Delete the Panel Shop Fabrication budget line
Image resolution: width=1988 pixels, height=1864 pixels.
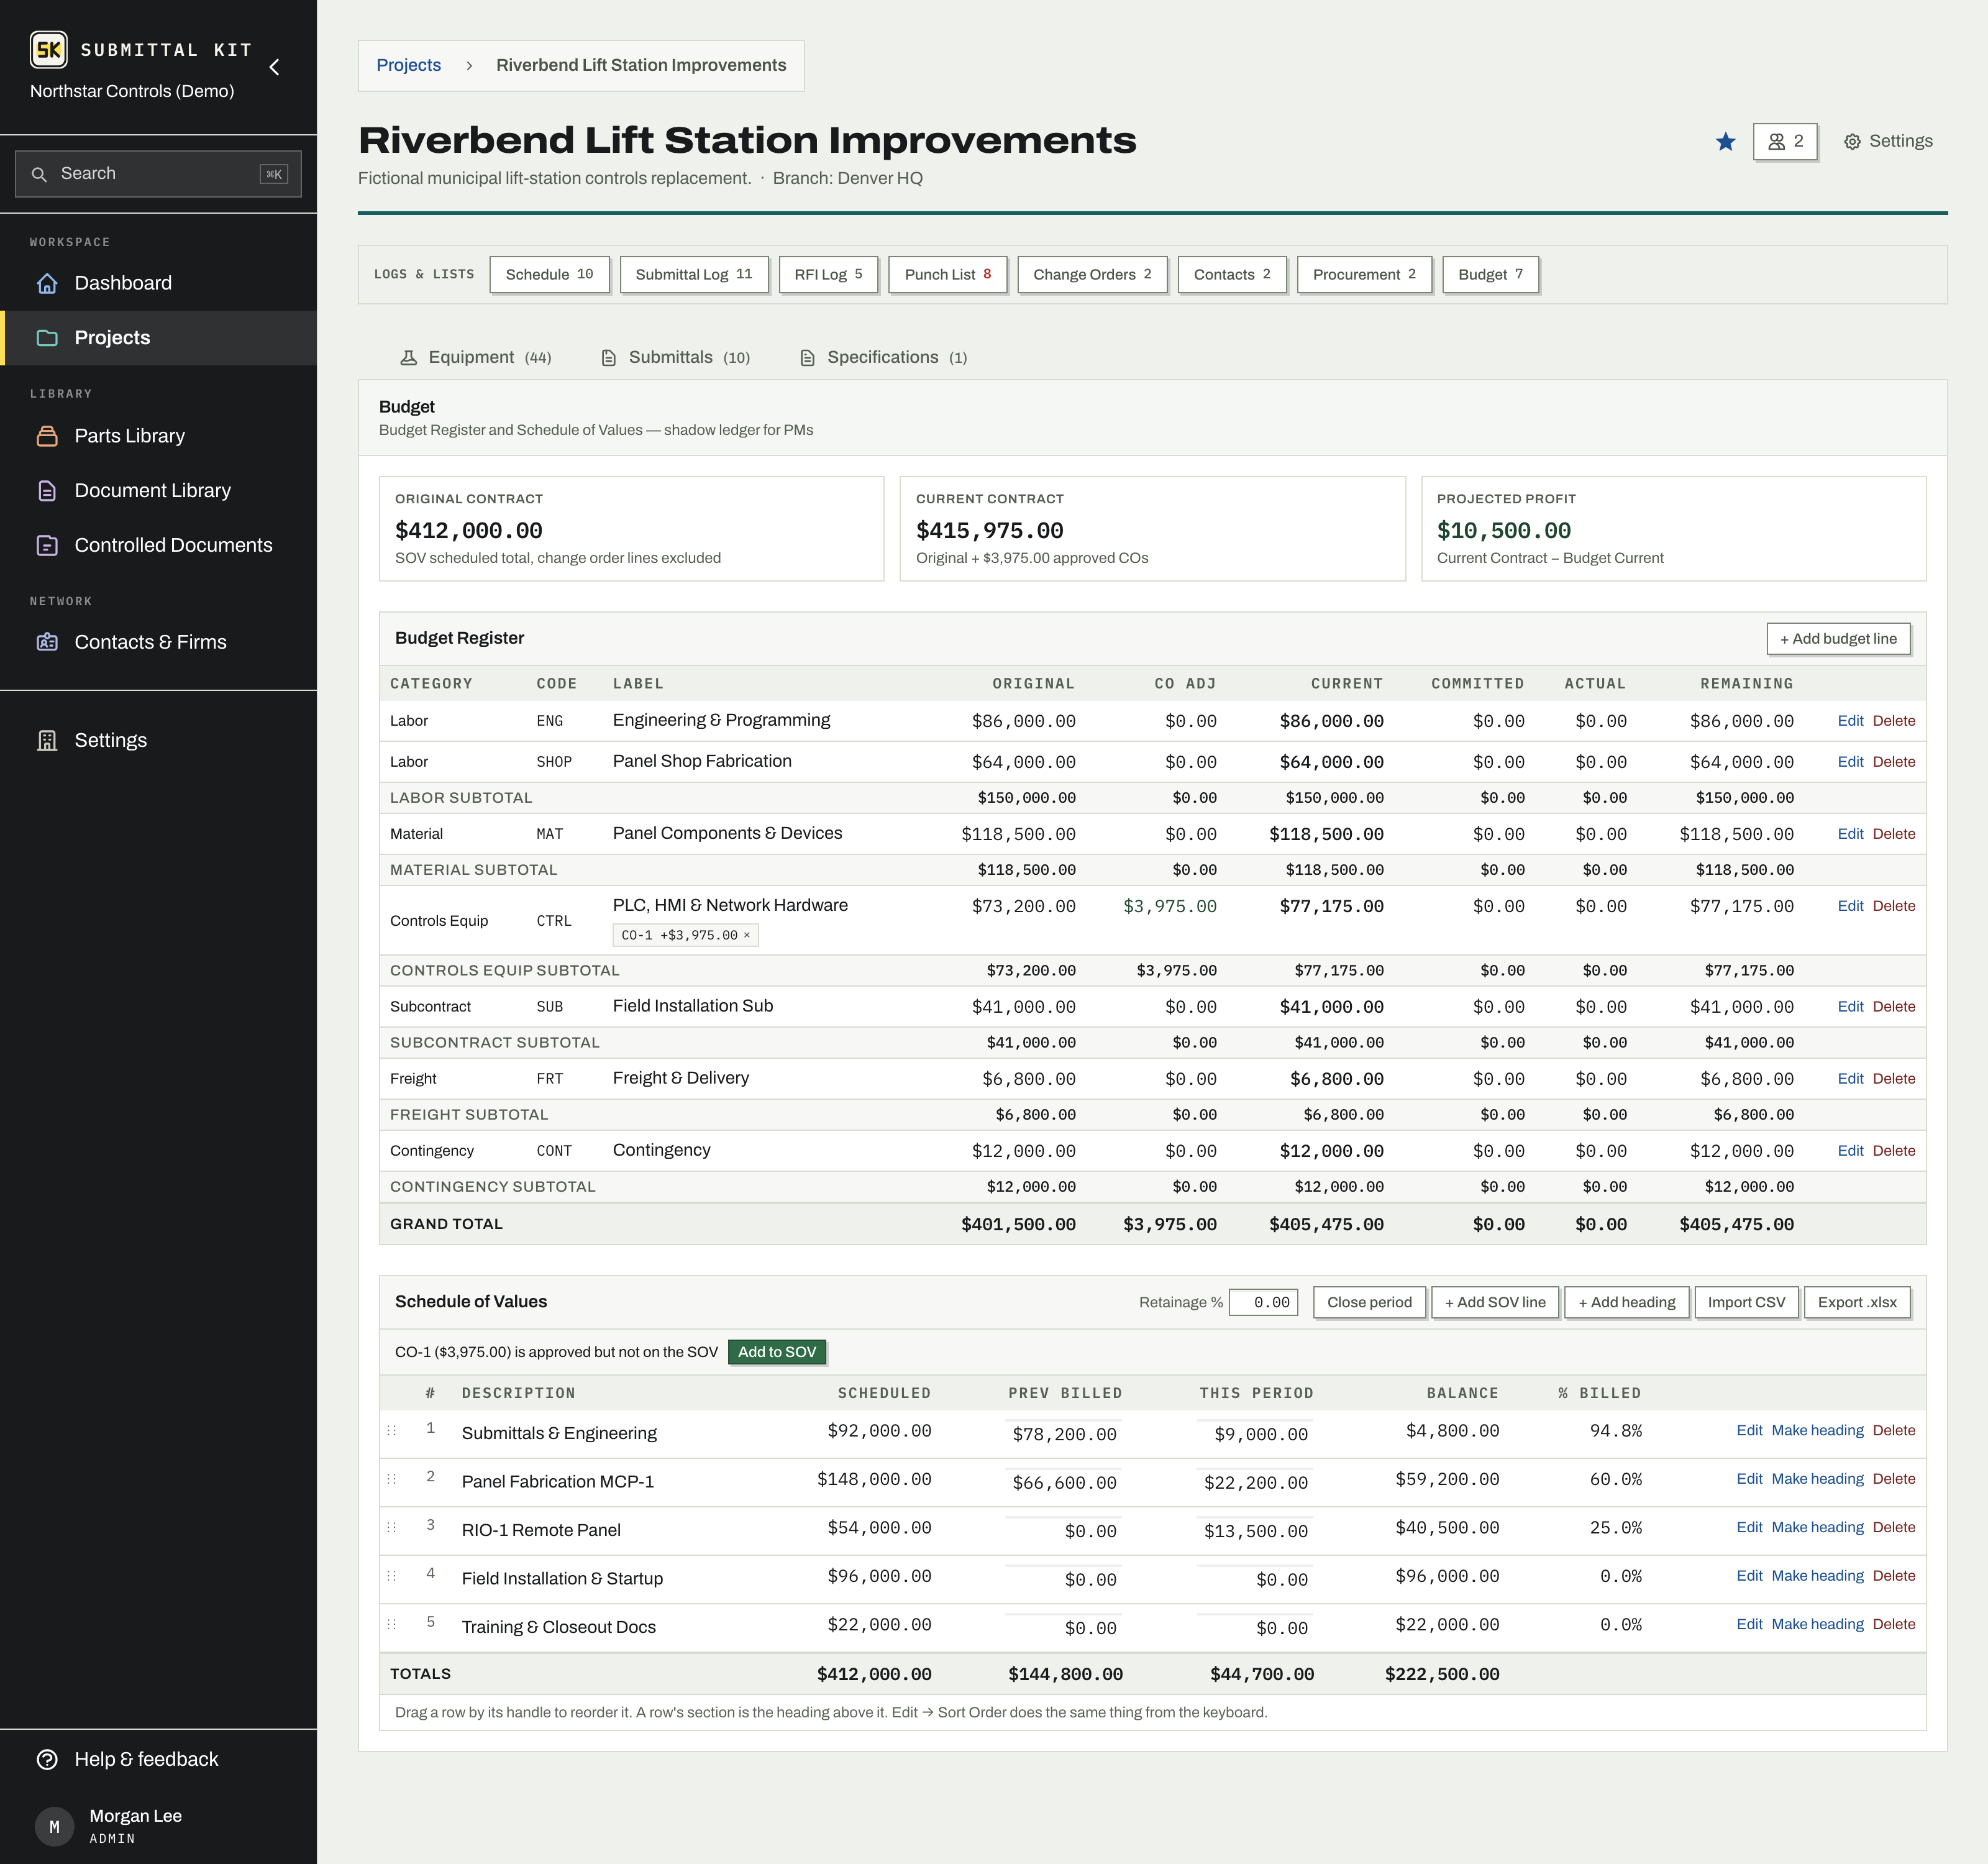coord(1894,762)
